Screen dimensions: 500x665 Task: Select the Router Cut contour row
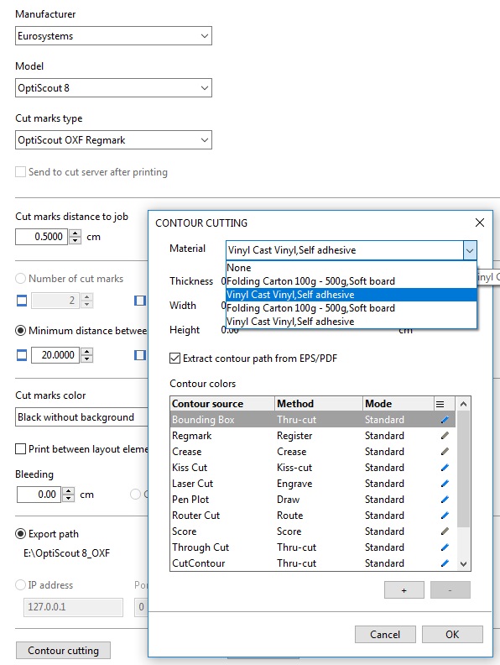[x=313, y=516]
